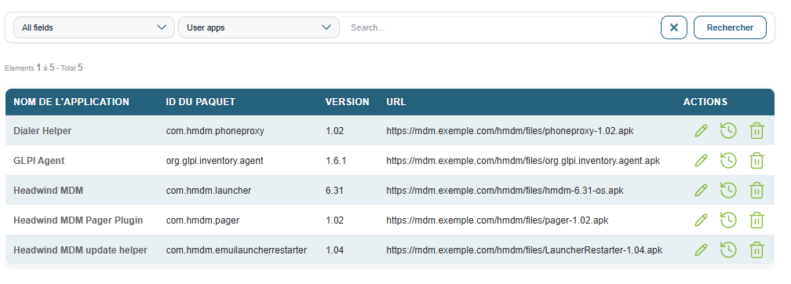Screen dimensions: 791x284
Task: Edit Headwind MDM update helper
Action: (701, 250)
